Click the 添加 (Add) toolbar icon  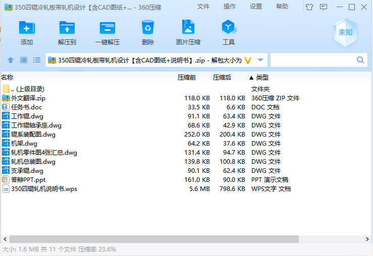tap(27, 28)
